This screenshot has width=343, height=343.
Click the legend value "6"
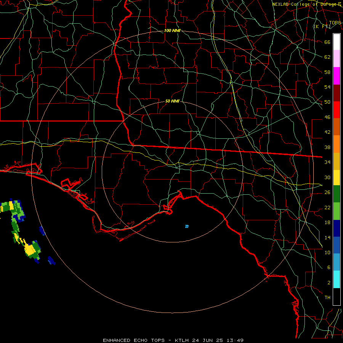329,268
